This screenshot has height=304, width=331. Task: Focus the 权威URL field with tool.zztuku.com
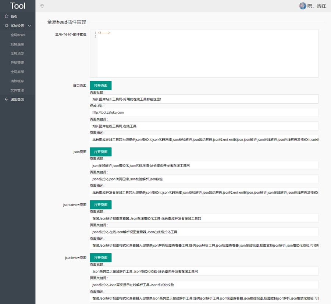tap(204, 112)
